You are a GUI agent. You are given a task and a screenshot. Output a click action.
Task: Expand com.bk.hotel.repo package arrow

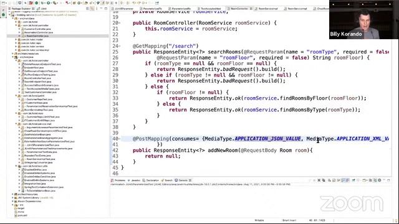(x=16, y=43)
